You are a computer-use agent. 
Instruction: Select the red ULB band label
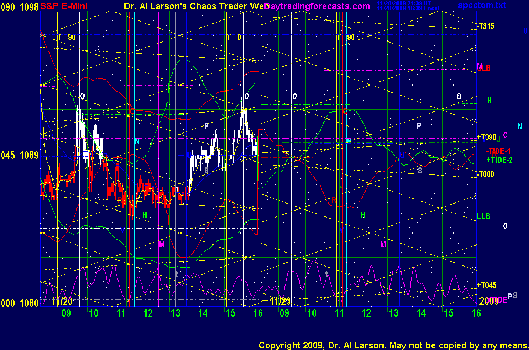pyautogui.click(x=484, y=68)
